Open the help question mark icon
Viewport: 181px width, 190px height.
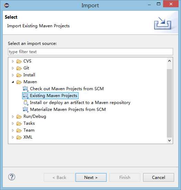click(12, 177)
